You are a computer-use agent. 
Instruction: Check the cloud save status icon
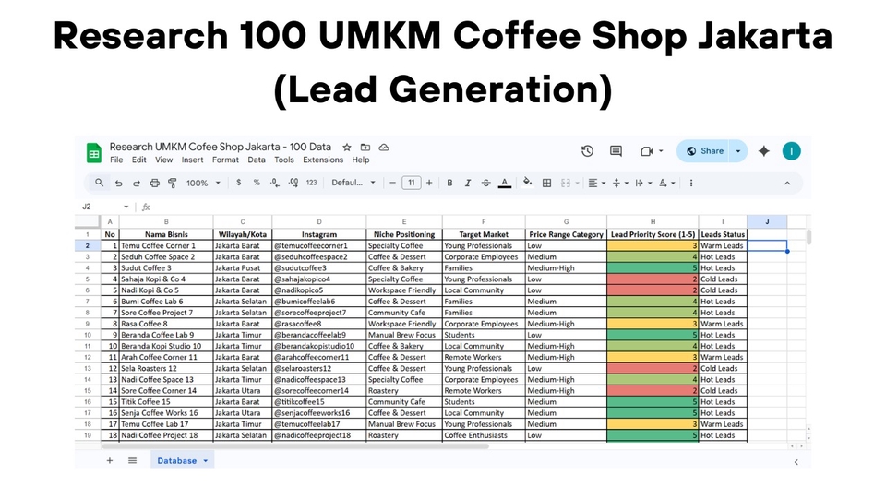click(384, 148)
